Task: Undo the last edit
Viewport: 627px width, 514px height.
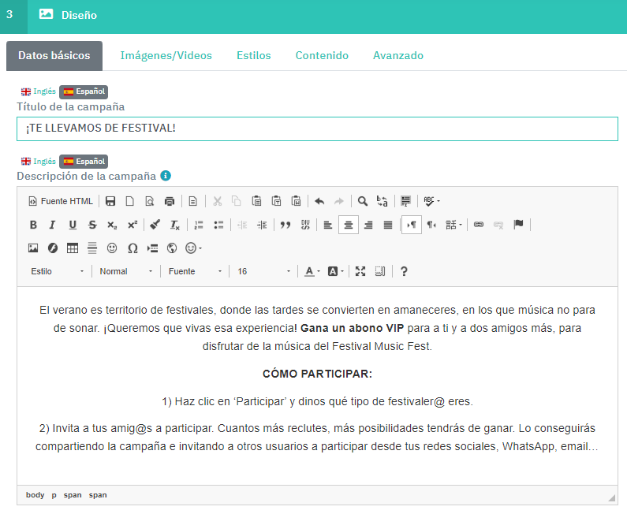Action: (x=319, y=201)
